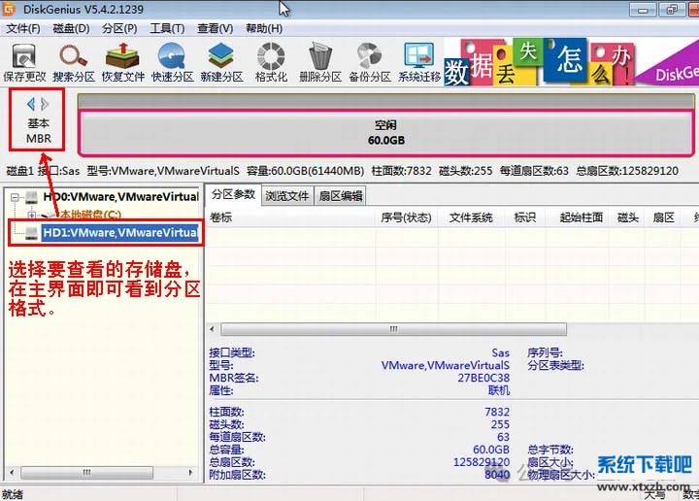
Task: Switch to the 浏览文件 tab
Action: 287,196
